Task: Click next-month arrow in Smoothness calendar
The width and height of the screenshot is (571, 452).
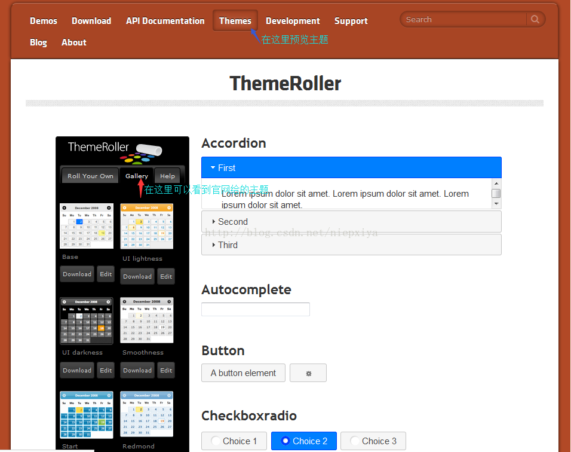Action: pos(169,301)
